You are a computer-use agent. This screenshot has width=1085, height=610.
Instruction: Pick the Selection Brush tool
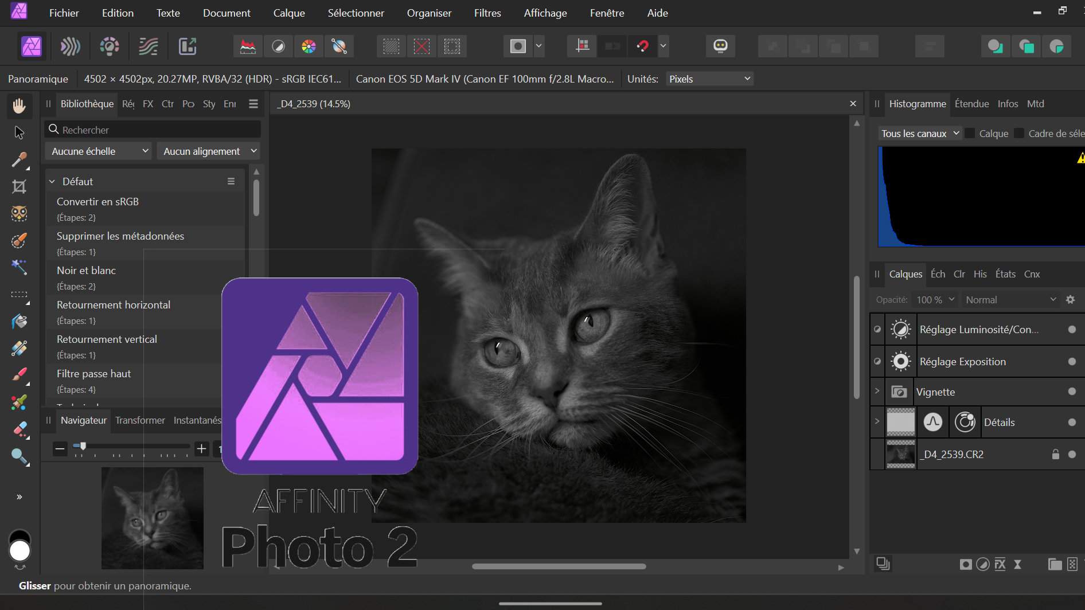(19, 240)
